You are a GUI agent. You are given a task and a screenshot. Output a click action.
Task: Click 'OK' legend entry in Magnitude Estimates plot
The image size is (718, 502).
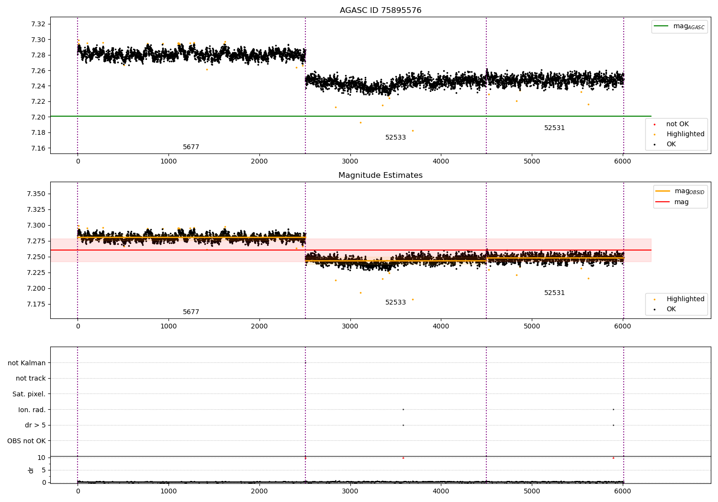pyautogui.click(x=671, y=309)
